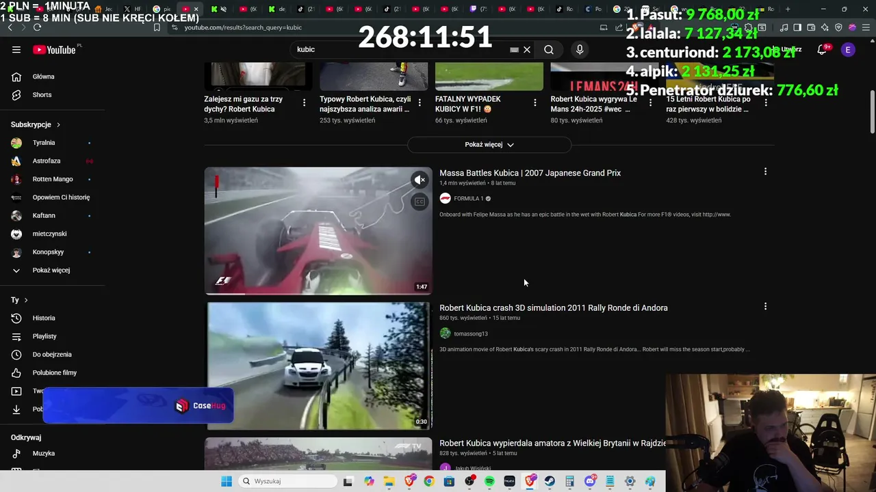This screenshot has height=492, width=876.
Task: Open Steam from the taskbar
Action: (550, 481)
